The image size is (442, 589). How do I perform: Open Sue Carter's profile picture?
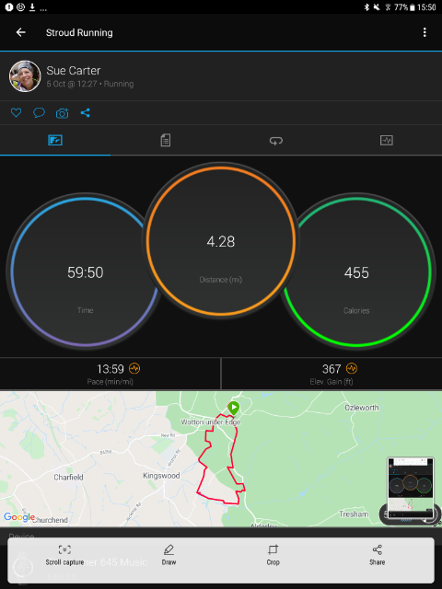click(25, 76)
